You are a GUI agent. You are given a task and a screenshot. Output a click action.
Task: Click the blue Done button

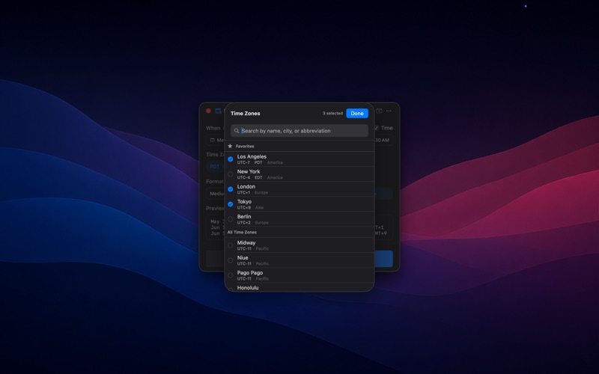tap(357, 114)
